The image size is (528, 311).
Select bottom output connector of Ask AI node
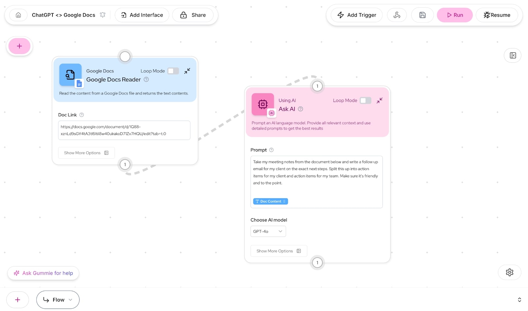click(317, 263)
